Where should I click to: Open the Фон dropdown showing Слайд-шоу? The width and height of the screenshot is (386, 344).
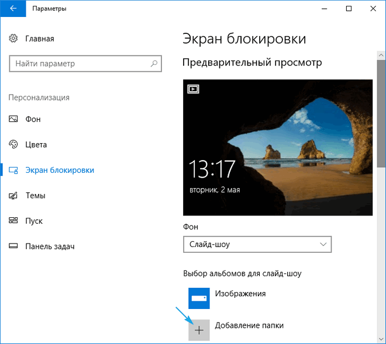click(x=257, y=244)
